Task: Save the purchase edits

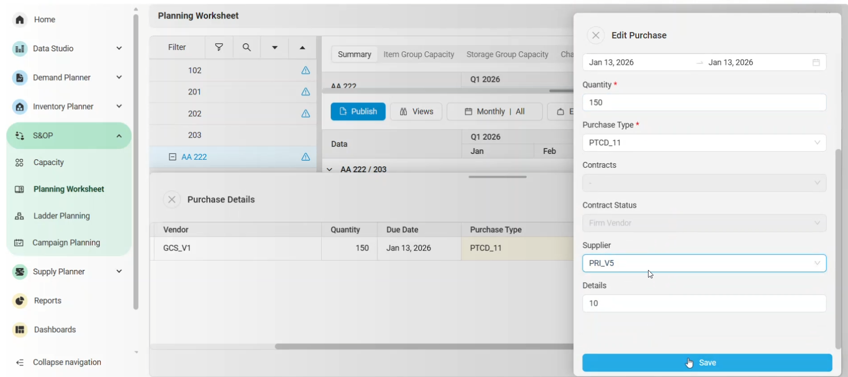Action: pos(707,363)
